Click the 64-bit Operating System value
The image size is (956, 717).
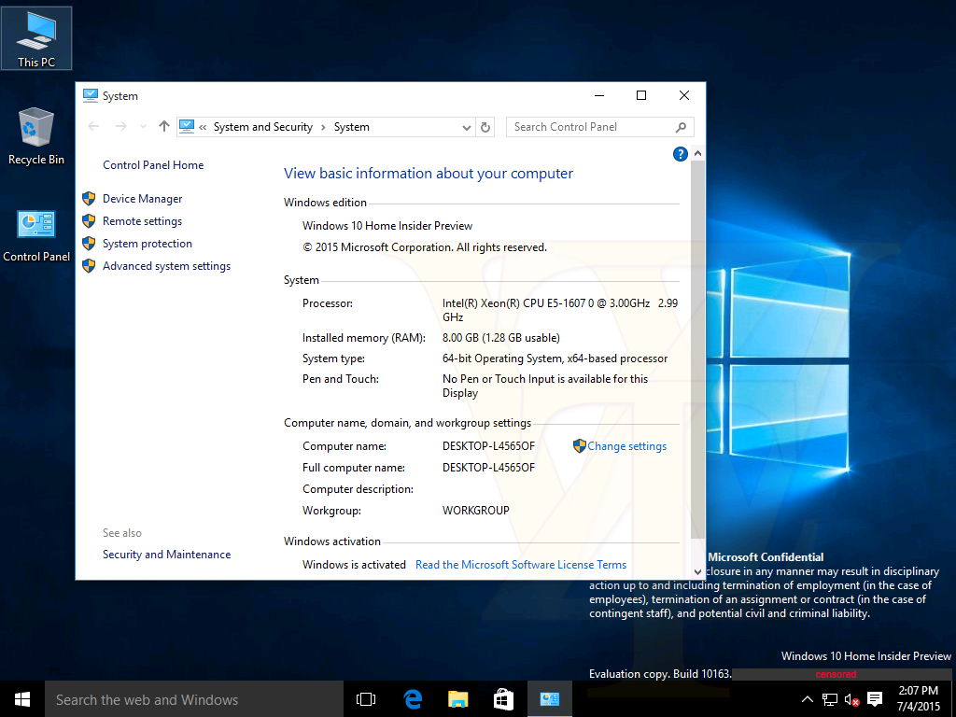click(x=555, y=358)
